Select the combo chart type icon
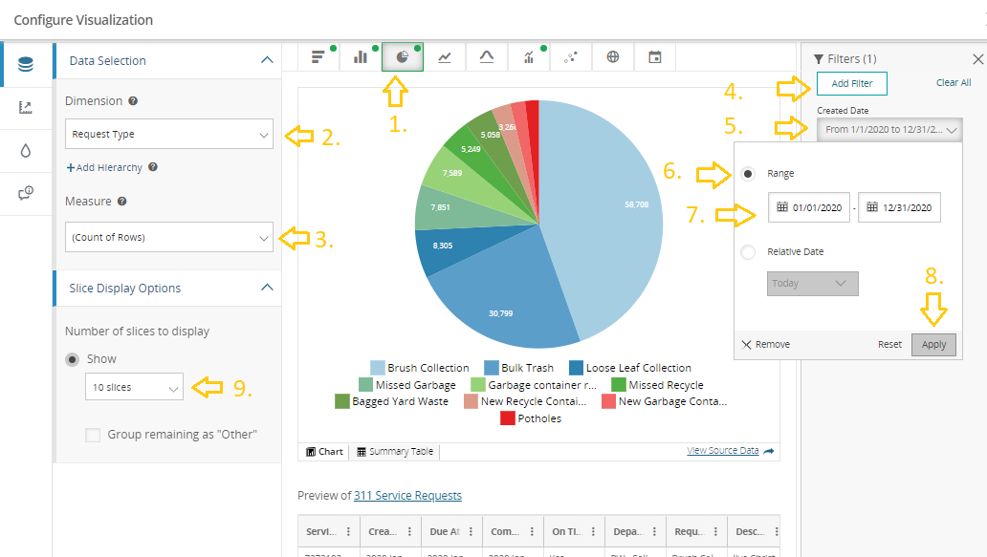This screenshot has width=987, height=557. (529, 57)
